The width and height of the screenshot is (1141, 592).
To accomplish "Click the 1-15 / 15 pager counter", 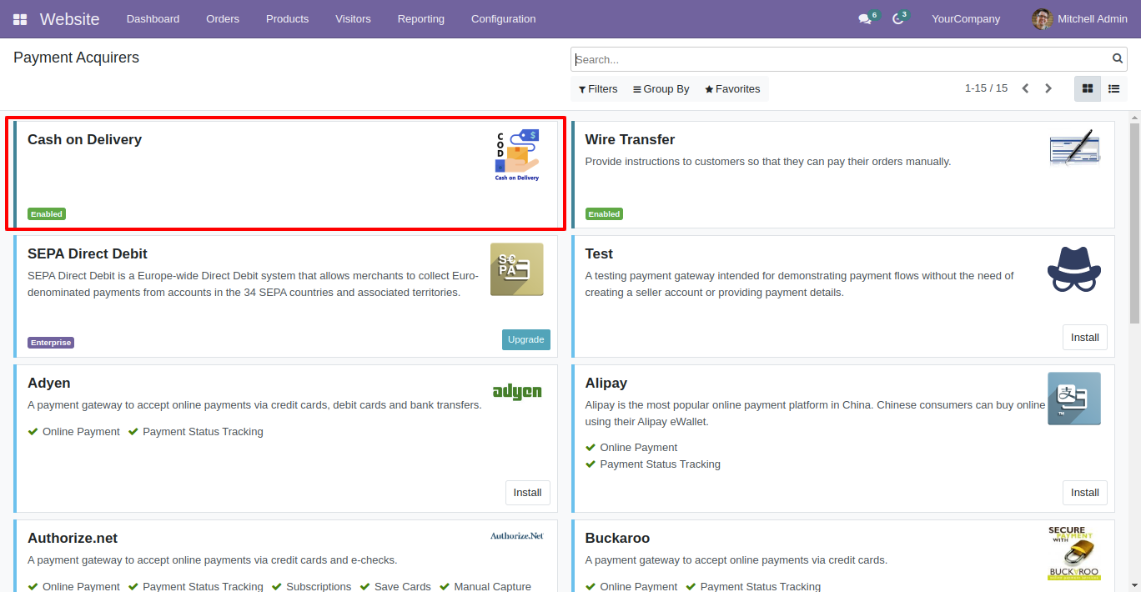I will (x=986, y=88).
